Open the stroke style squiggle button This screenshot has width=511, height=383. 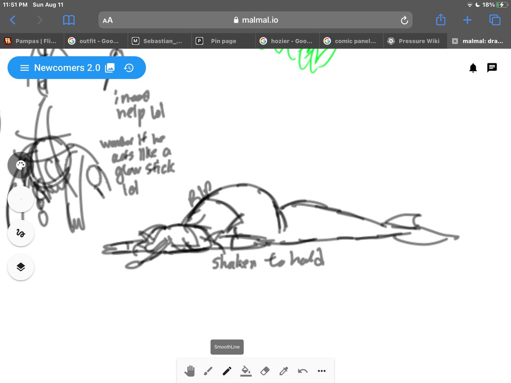click(x=20, y=233)
